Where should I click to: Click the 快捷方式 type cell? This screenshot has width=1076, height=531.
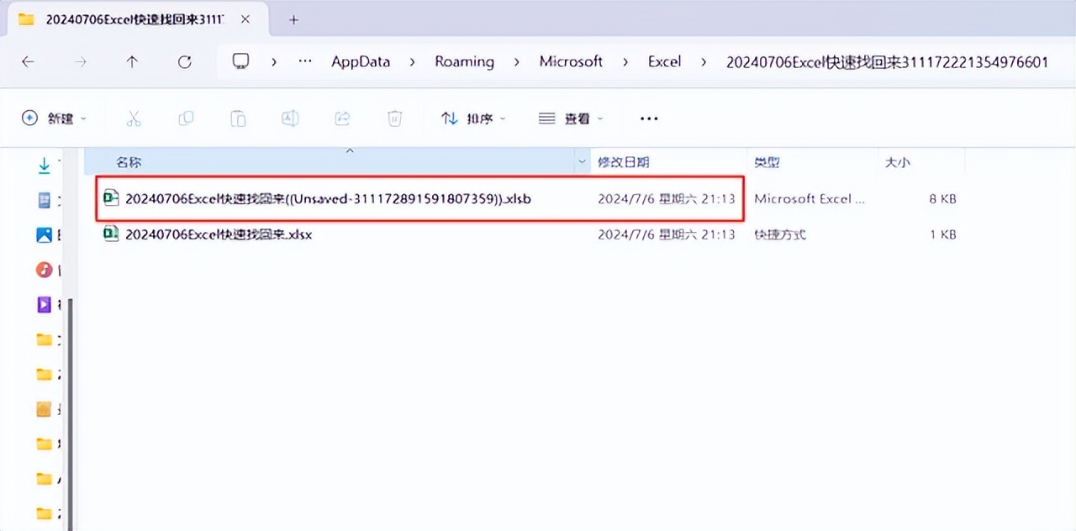coord(780,234)
